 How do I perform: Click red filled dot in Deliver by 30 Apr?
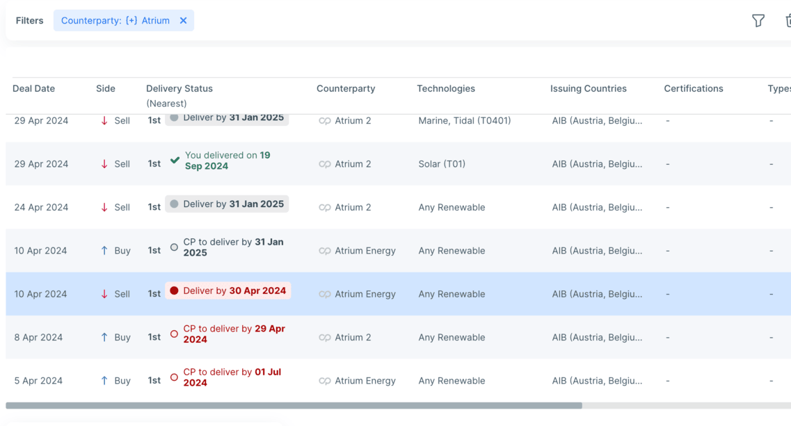(x=174, y=291)
